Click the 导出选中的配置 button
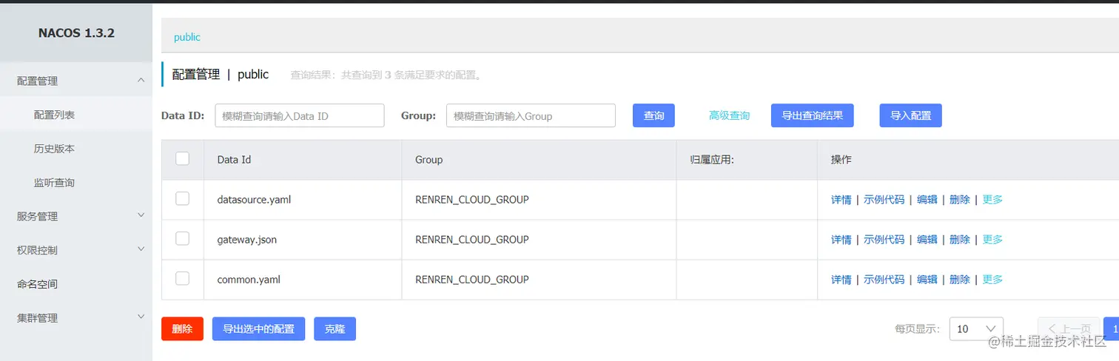This screenshot has height=361, width=1119. (x=258, y=329)
